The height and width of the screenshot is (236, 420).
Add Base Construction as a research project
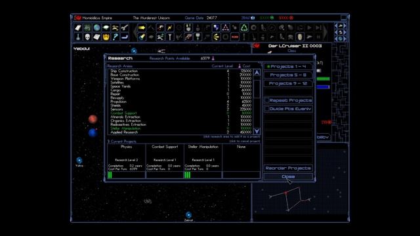tap(181, 75)
